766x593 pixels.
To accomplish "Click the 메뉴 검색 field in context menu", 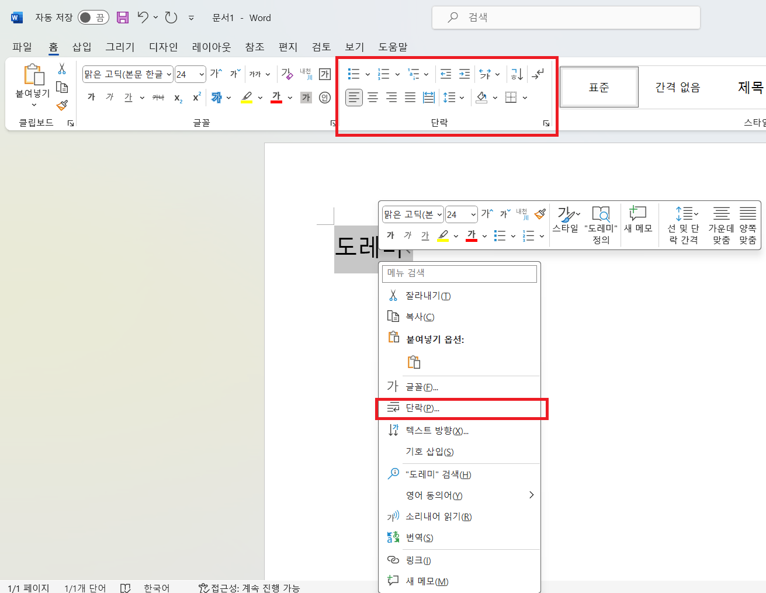I will click(459, 273).
